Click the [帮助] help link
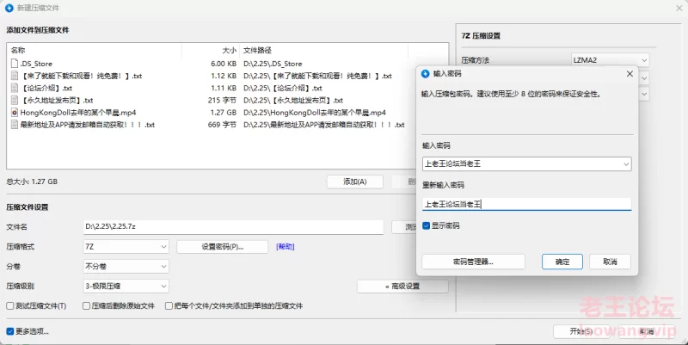Screen dimensions: 688x345 285,247
